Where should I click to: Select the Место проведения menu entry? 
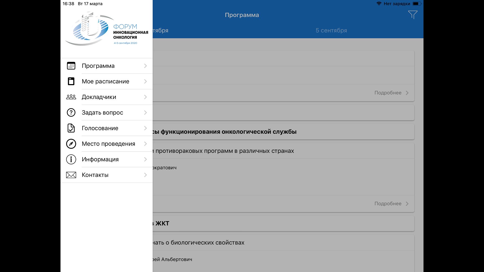108,144
